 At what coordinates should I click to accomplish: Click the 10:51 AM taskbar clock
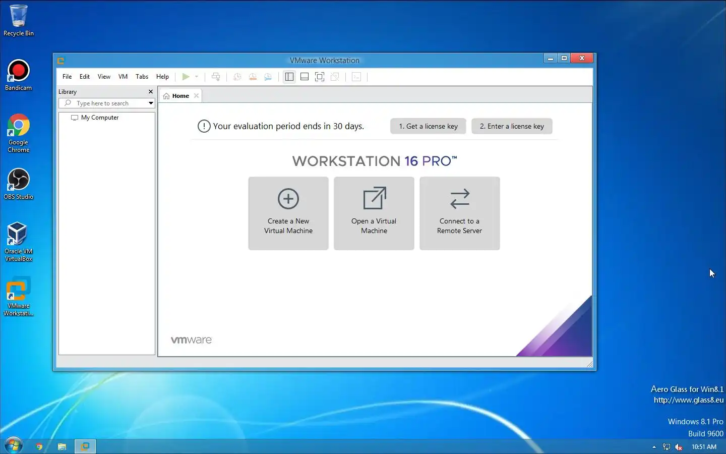pyautogui.click(x=704, y=447)
